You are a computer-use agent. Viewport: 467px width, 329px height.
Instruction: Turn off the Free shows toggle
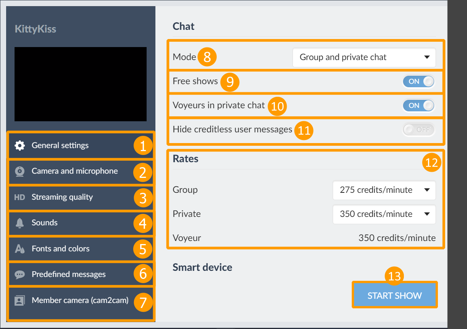pos(418,81)
